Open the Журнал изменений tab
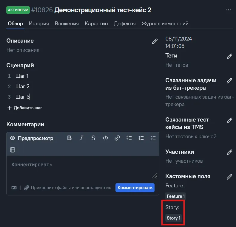 click(x=165, y=24)
